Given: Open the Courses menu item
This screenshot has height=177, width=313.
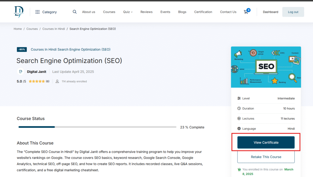Looking at the screenshot, I should 109,12.
